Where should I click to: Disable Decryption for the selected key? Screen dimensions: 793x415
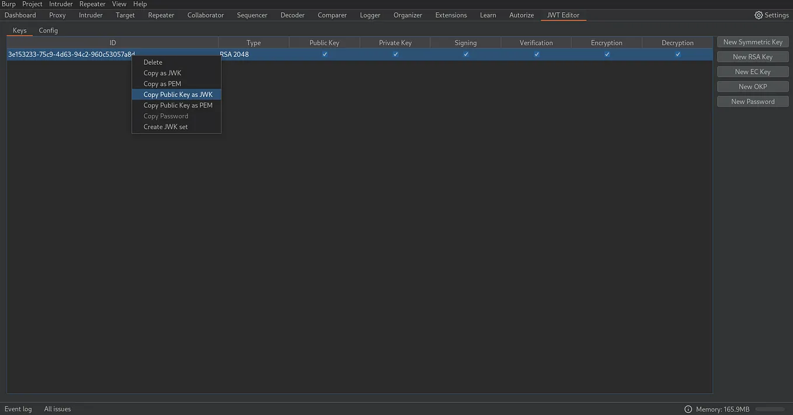point(677,54)
